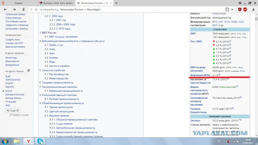Open the Bahasa Indonesia language version
Image resolution: width=258 pixels, height=145 pixels.
(15, 95)
